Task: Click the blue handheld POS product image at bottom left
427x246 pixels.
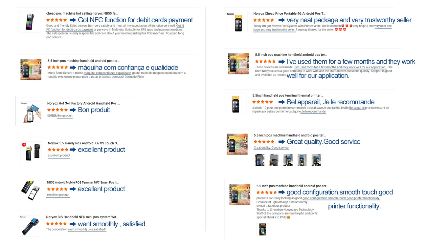Action: 30,226
